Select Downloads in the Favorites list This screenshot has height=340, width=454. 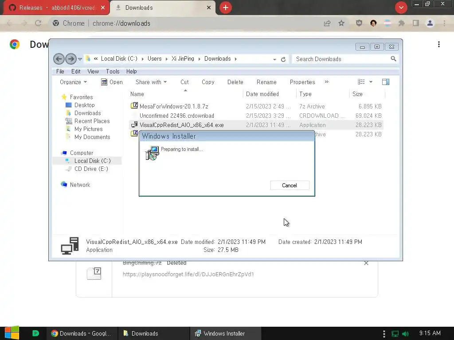87,113
